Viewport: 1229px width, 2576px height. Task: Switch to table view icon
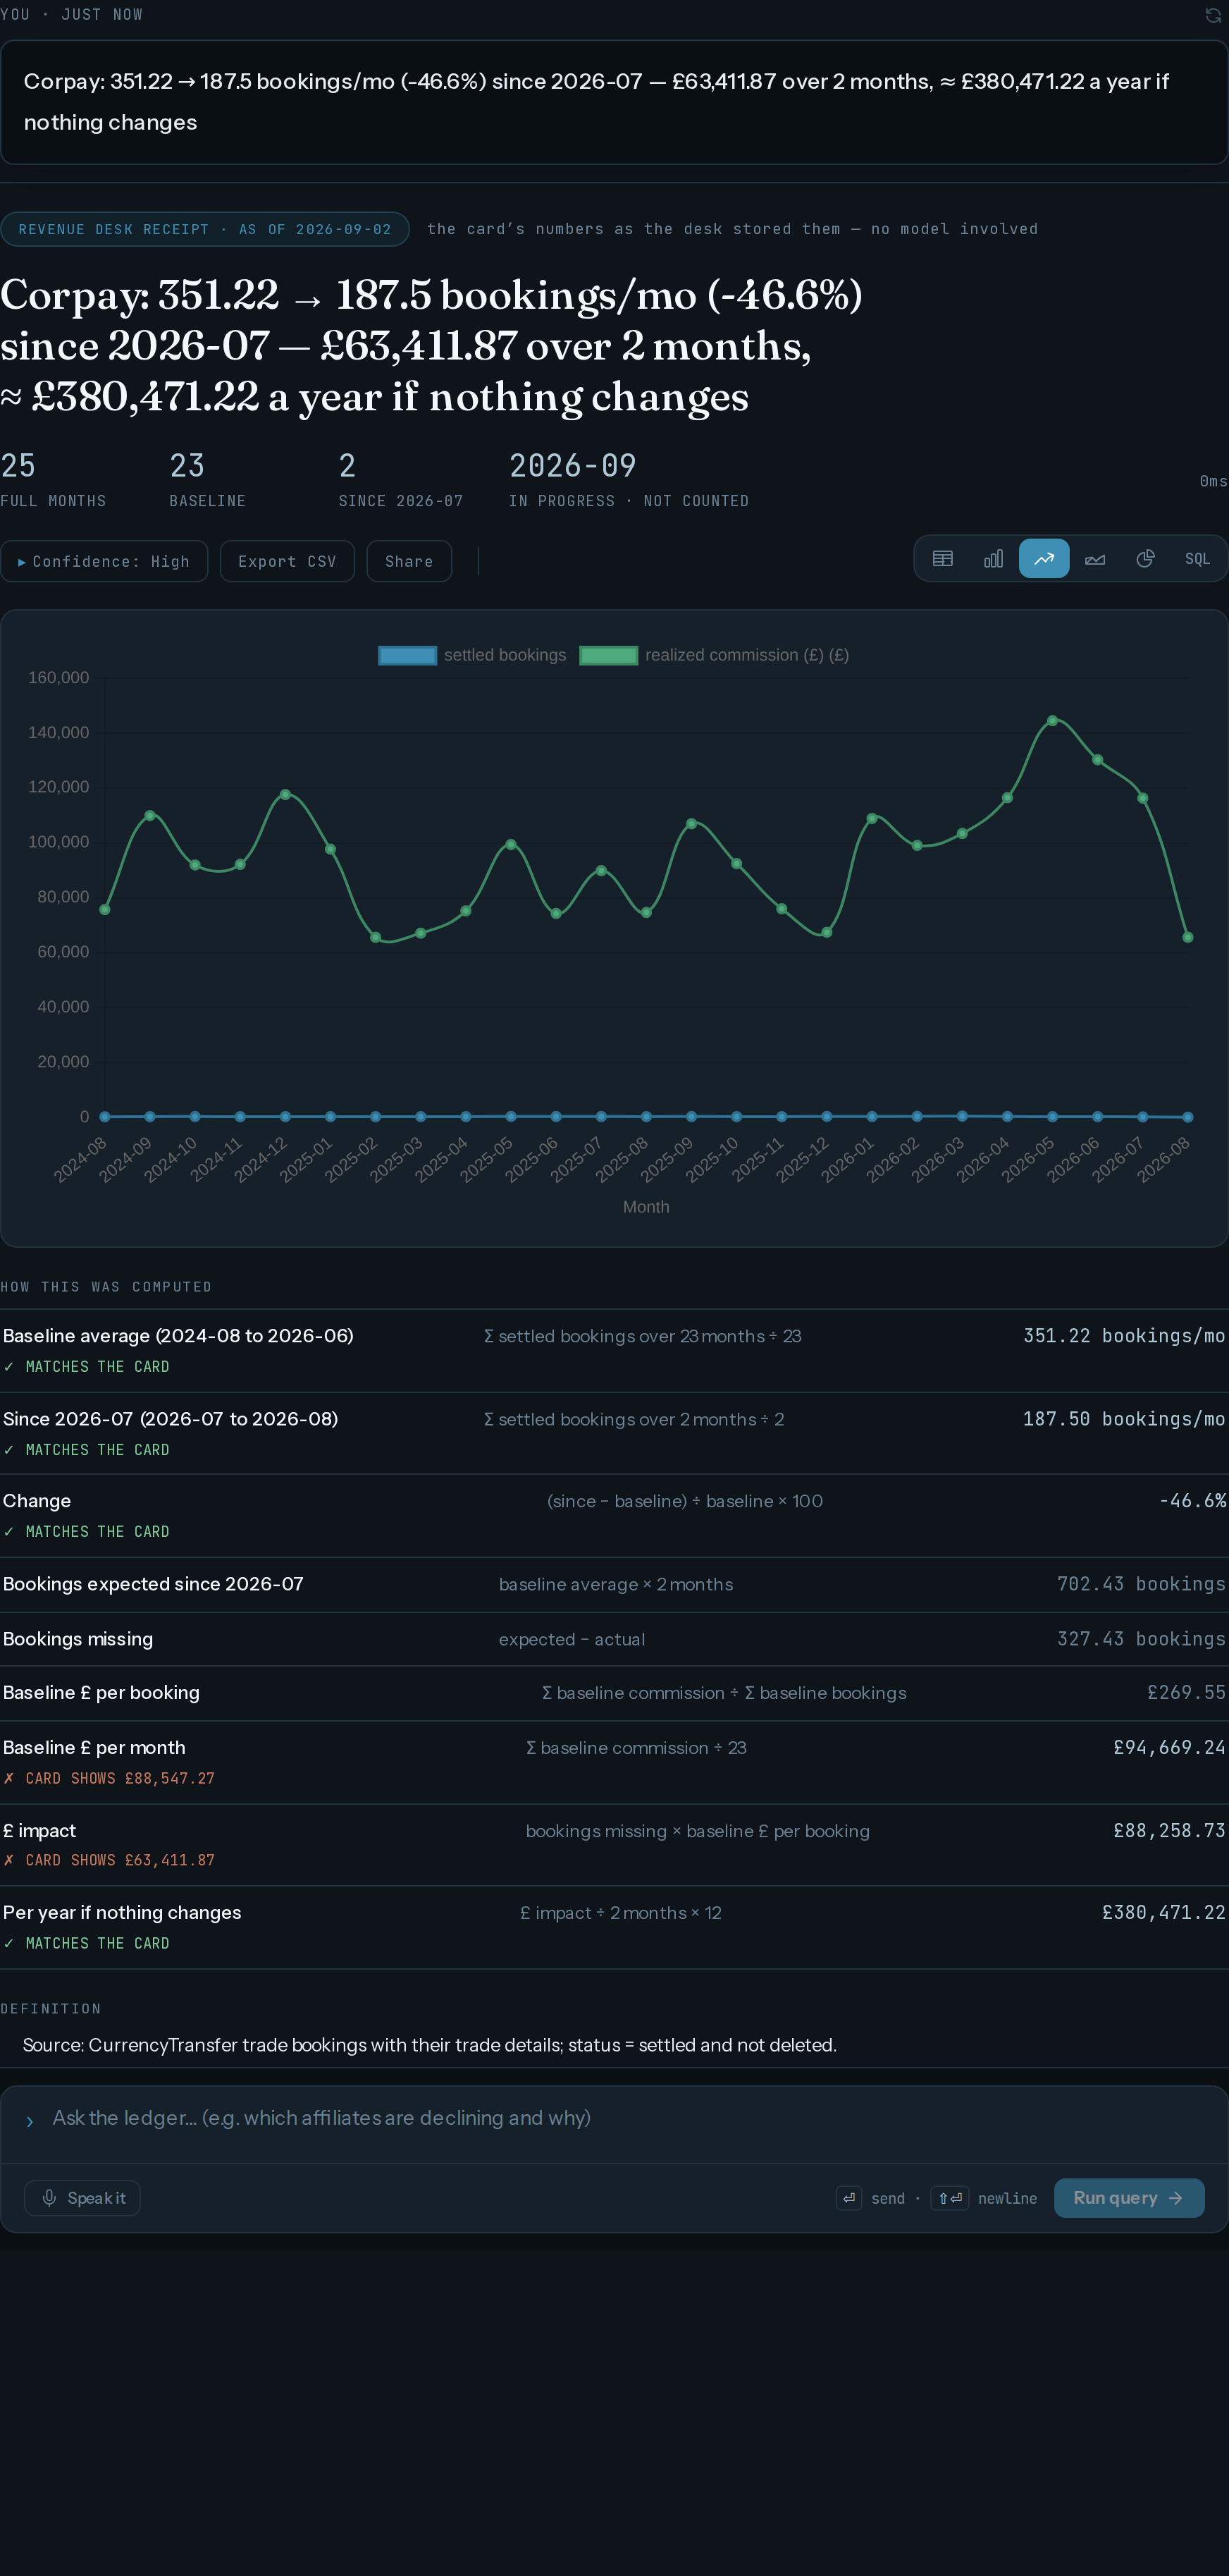click(943, 559)
